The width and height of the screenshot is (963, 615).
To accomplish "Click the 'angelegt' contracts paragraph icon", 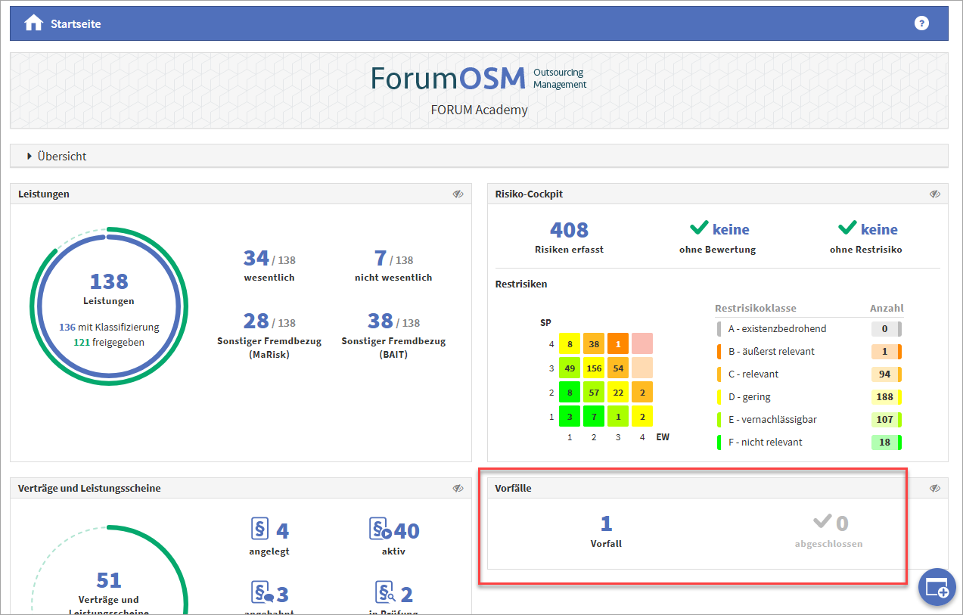I will [259, 530].
